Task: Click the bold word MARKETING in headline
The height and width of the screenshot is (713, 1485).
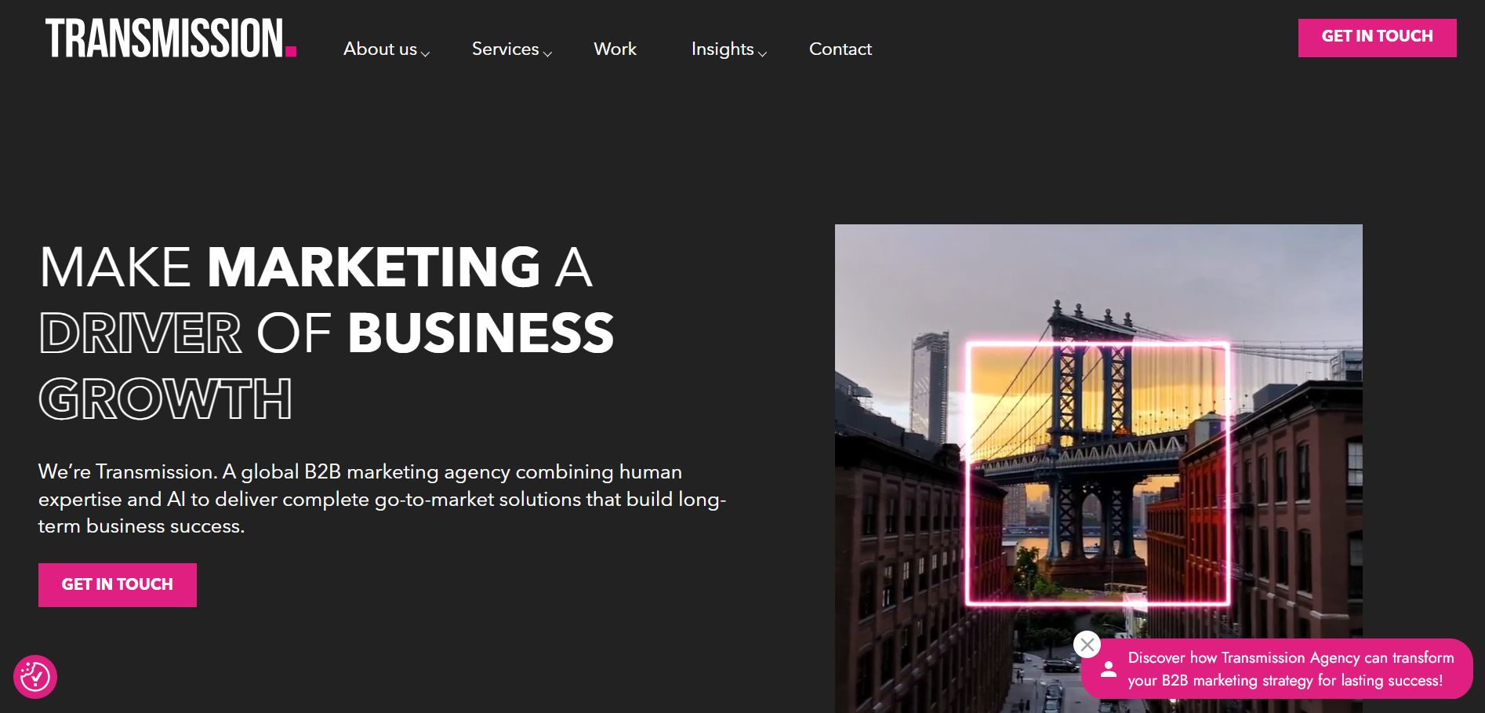Action: (x=373, y=267)
